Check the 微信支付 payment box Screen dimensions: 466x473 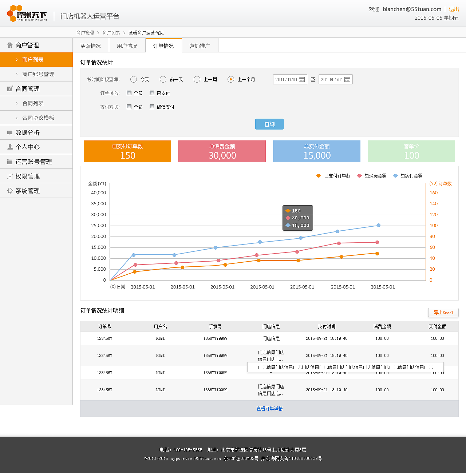(x=152, y=107)
